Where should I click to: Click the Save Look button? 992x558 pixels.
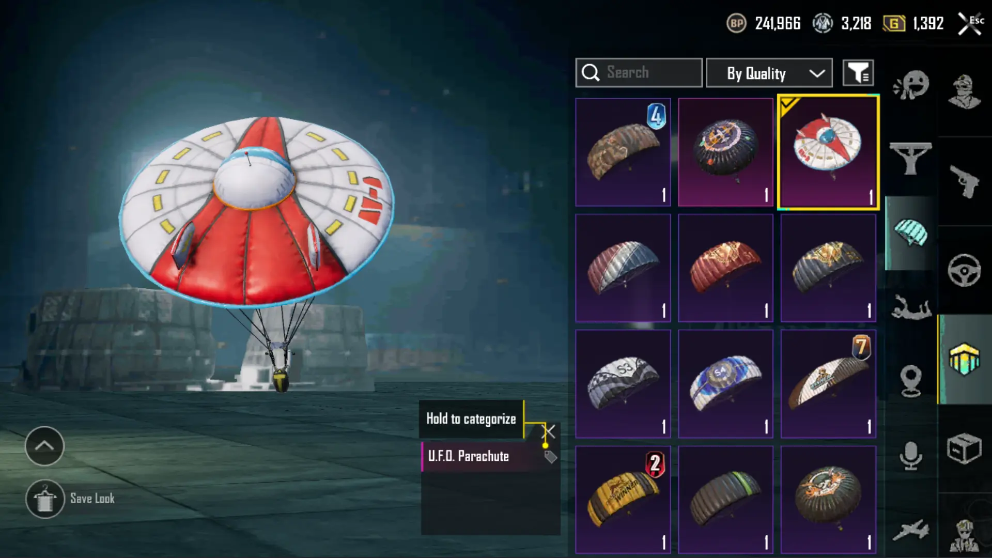click(x=70, y=499)
